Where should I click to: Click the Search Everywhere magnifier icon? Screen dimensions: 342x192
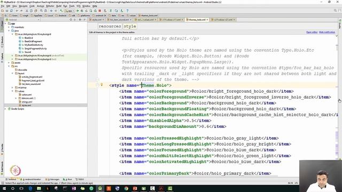point(335,11)
